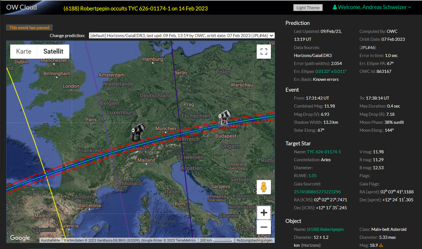The width and height of the screenshot is (422, 249).
Task: Click the telescope marker near Slowakei
Action: click(224, 118)
